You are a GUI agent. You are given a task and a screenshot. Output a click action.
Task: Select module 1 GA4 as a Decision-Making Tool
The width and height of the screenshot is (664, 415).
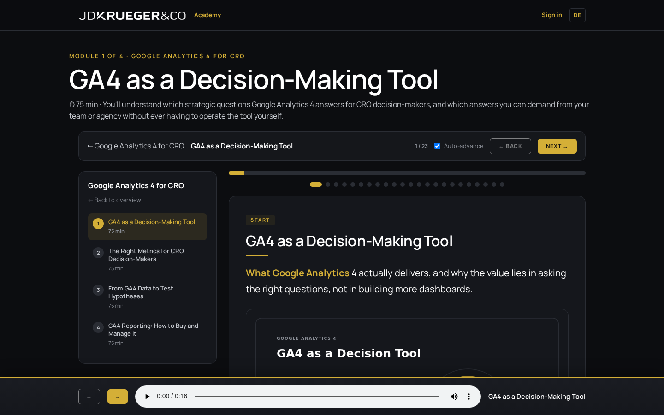pyautogui.click(x=148, y=226)
